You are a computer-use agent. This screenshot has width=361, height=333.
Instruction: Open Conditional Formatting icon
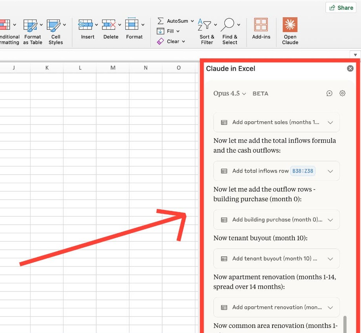[5, 25]
